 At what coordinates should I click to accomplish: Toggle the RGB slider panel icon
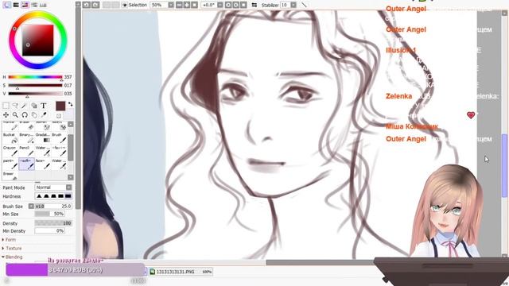[x=16, y=5]
